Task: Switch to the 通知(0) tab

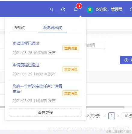Action: coord(20,28)
